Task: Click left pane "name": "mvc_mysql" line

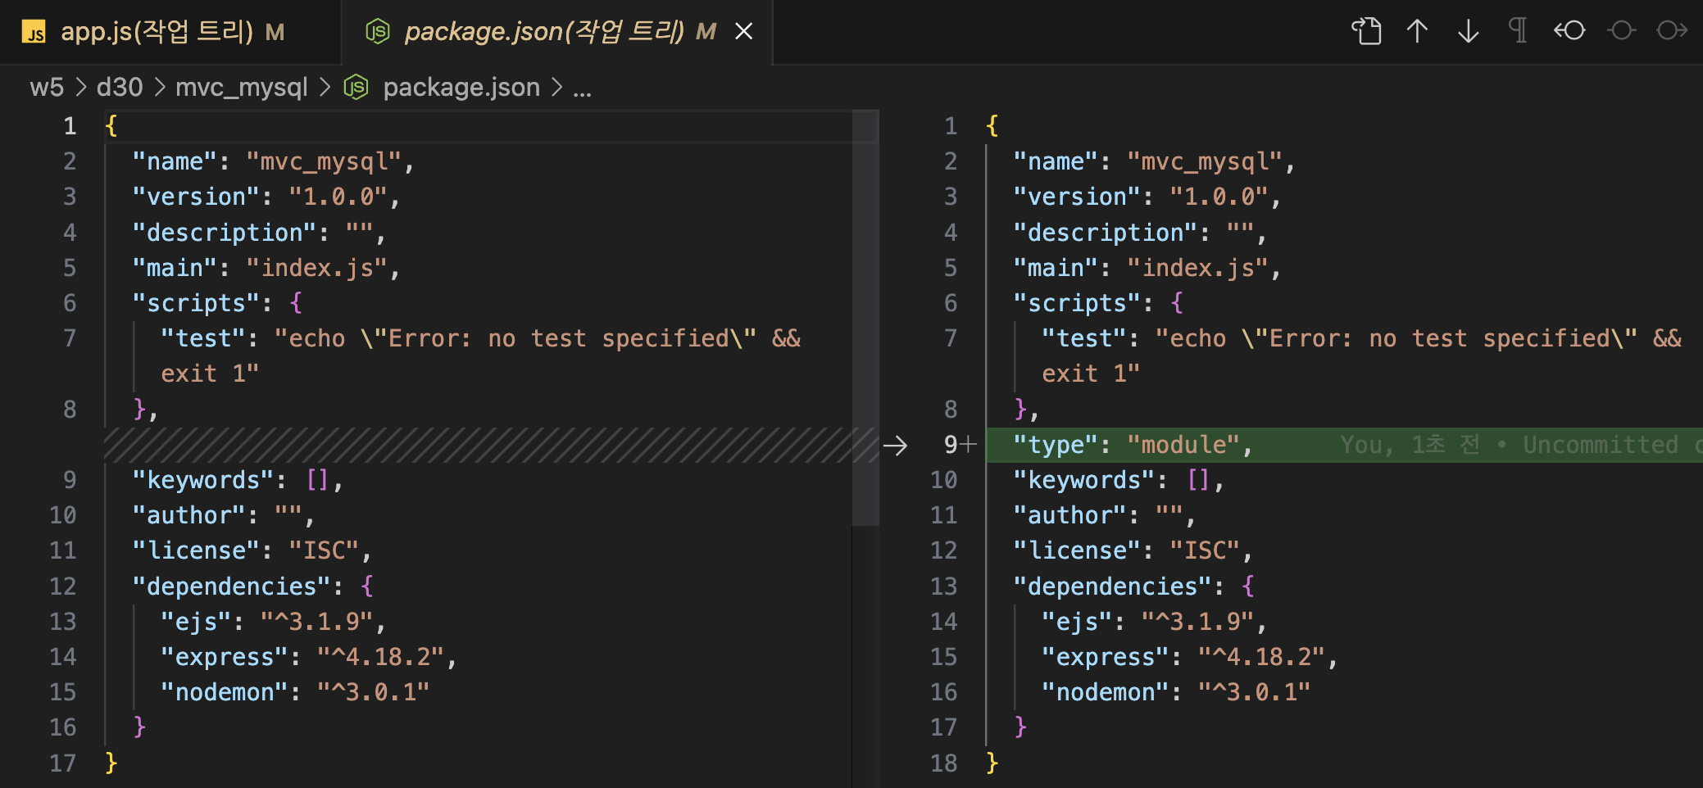Action: point(273,162)
